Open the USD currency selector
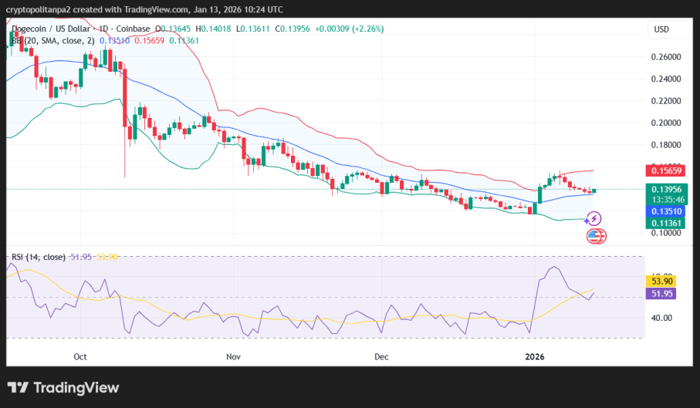This screenshot has height=408, width=700. [661, 29]
